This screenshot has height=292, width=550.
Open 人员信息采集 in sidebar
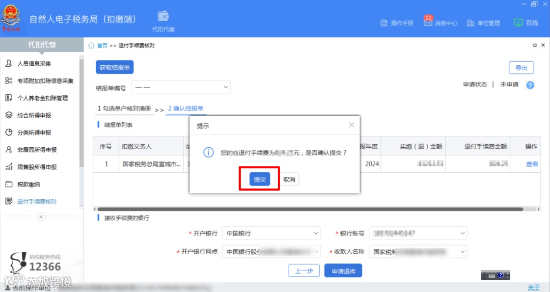tap(34, 64)
